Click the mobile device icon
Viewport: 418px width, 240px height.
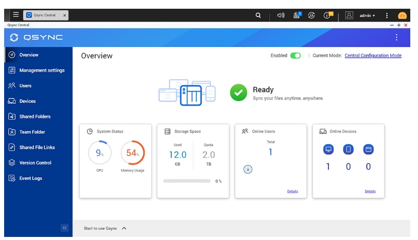(x=348, y=150)
